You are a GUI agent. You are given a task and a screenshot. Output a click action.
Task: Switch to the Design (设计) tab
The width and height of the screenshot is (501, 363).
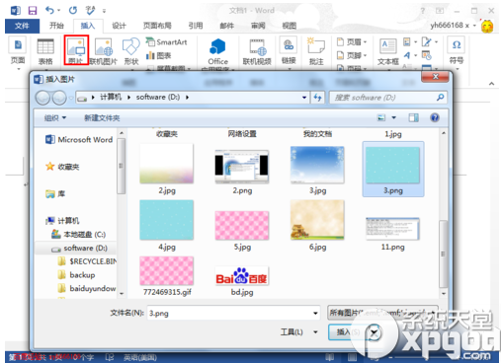click(119, 26)
